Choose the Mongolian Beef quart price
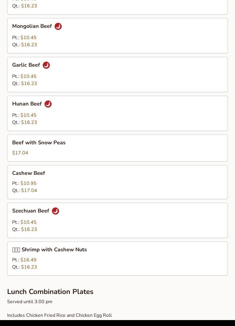 pyautogui.click(x=29, y=45)
